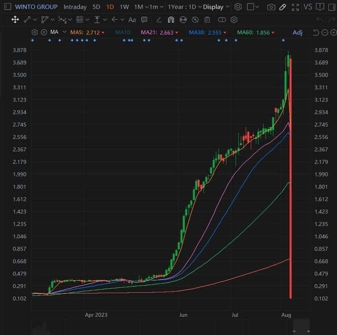
Task: Open the 1m minute interval dropdown
Action: click(x=156, y=7)
